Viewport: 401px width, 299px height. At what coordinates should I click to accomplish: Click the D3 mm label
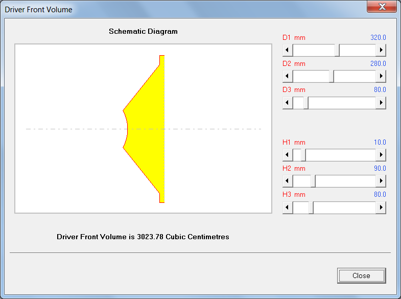pyautogui.click(x=294, y=90)
